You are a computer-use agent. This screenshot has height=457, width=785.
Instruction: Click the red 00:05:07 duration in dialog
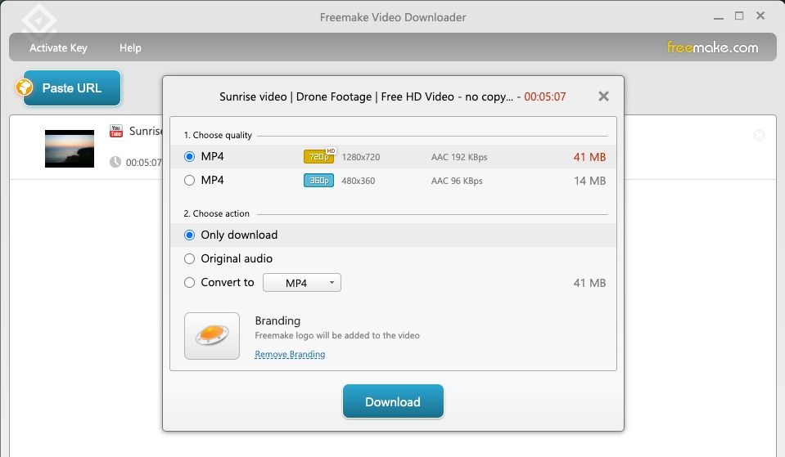pos(545,96)
